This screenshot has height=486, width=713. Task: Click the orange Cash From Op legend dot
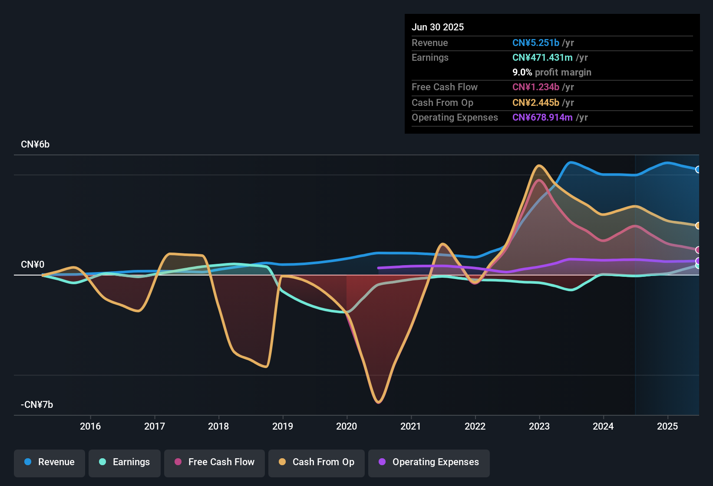[282, 462]
